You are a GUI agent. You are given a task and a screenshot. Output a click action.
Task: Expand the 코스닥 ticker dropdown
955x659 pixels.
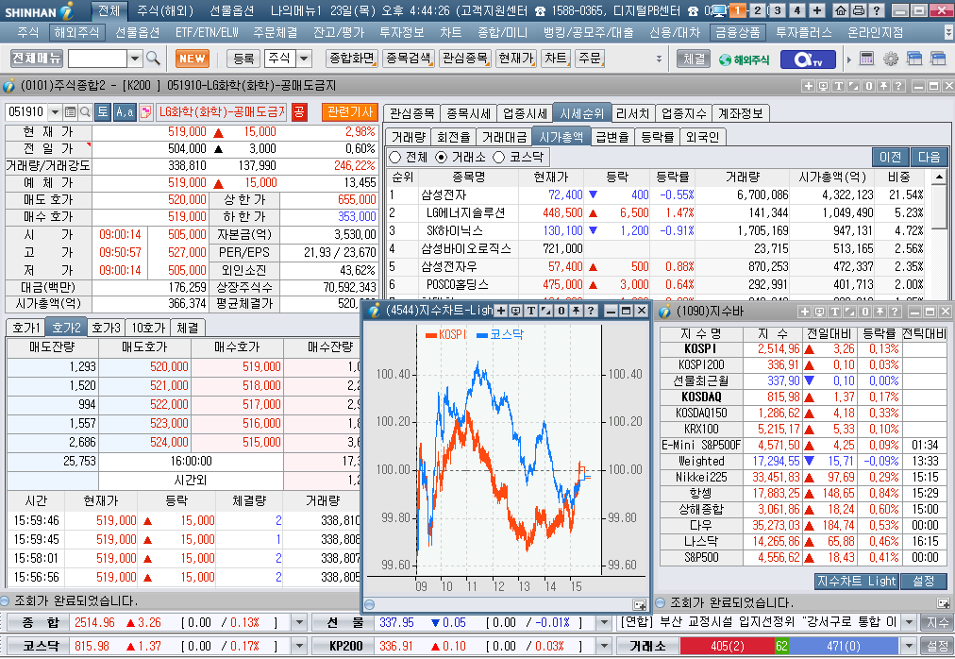299,646
